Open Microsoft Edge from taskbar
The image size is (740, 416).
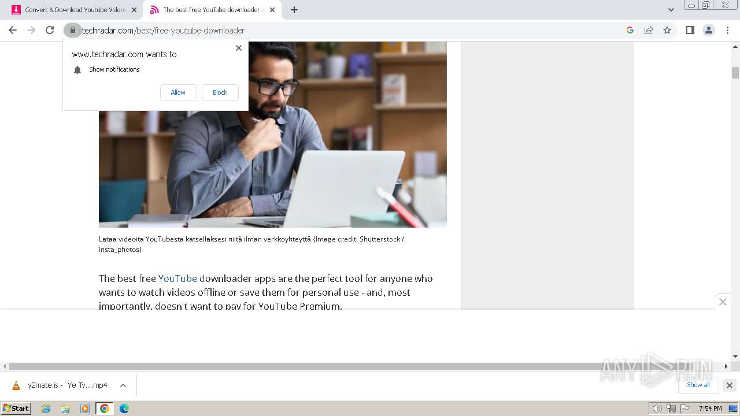(124, 408)
